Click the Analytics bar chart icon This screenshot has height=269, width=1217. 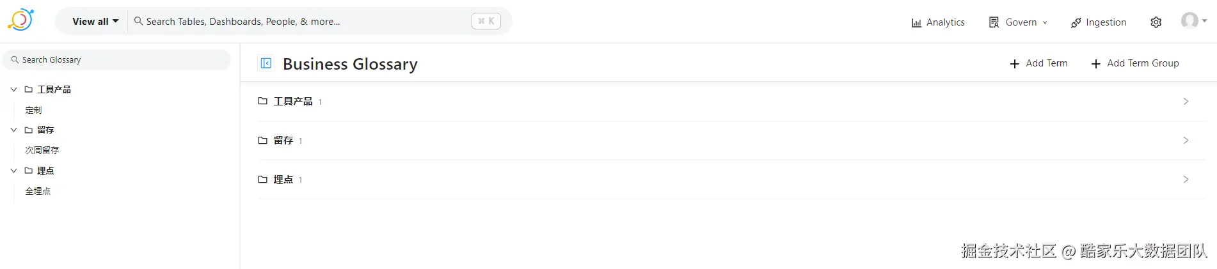[x=916, y=23]
